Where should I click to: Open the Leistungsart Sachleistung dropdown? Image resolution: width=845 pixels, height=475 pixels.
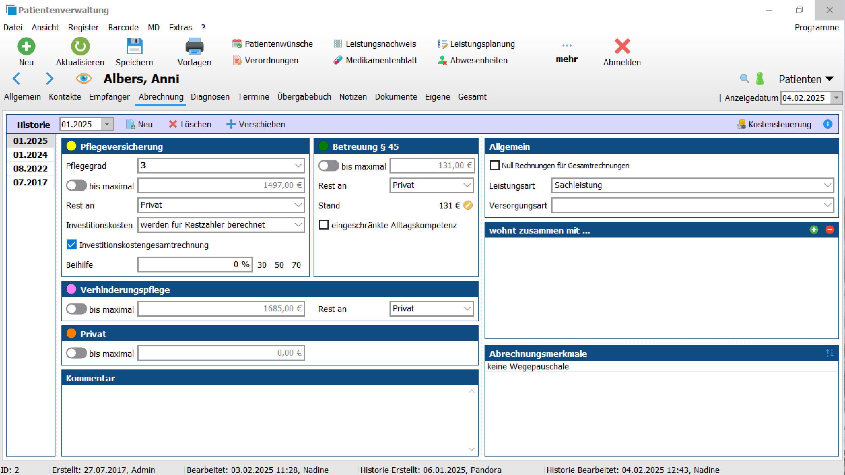(827, 185)
